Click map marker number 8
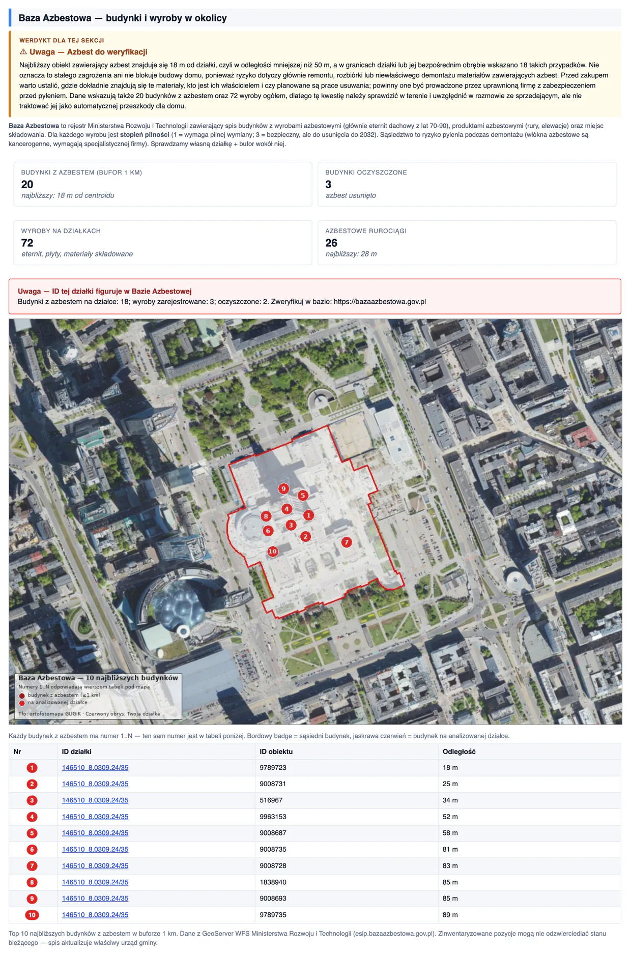 266,516
